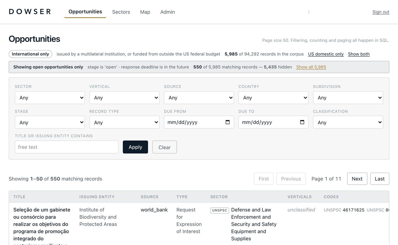Viewport: 398px width, 245px height.
Task: Click the Source column header
Action: point(150,197)
